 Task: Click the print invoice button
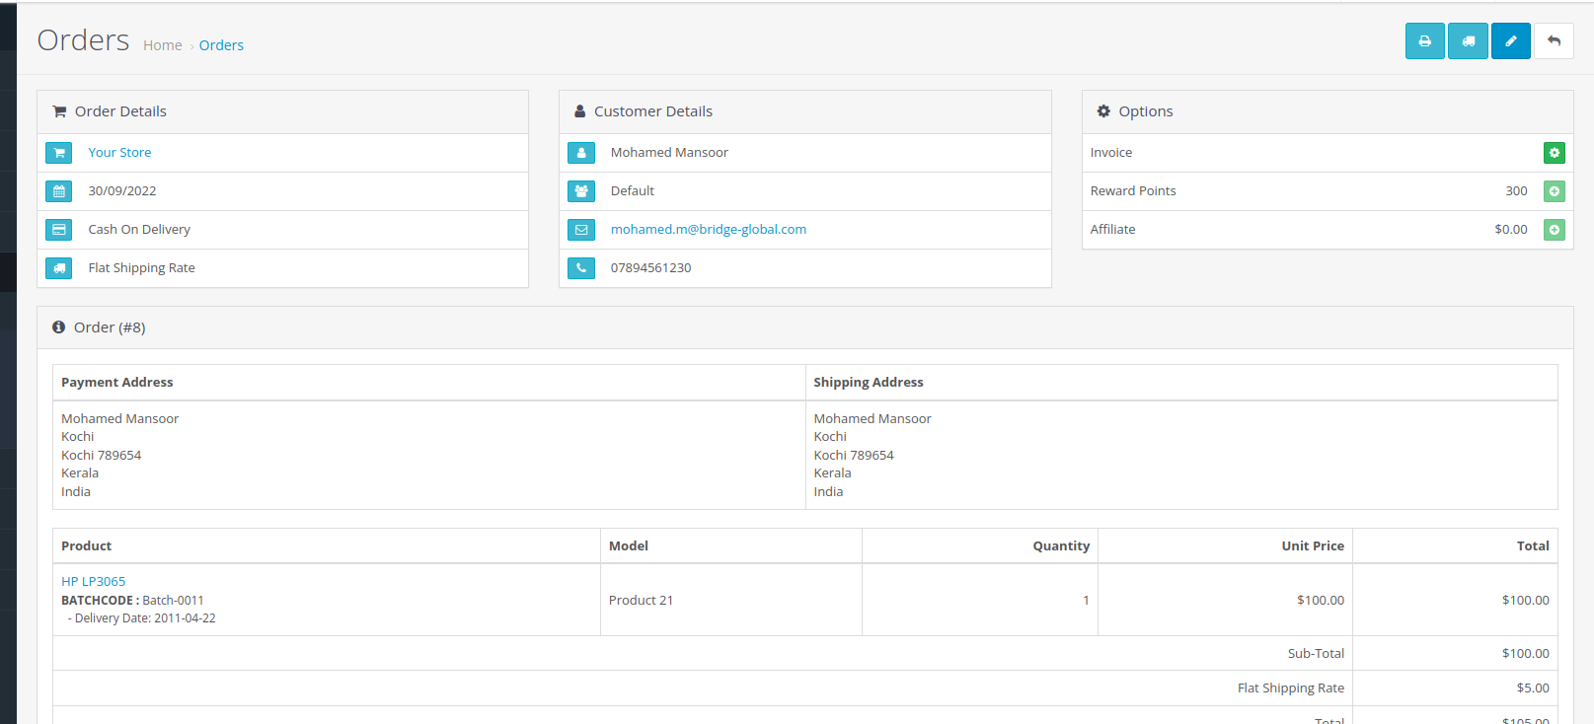[x=1424, y=41]
